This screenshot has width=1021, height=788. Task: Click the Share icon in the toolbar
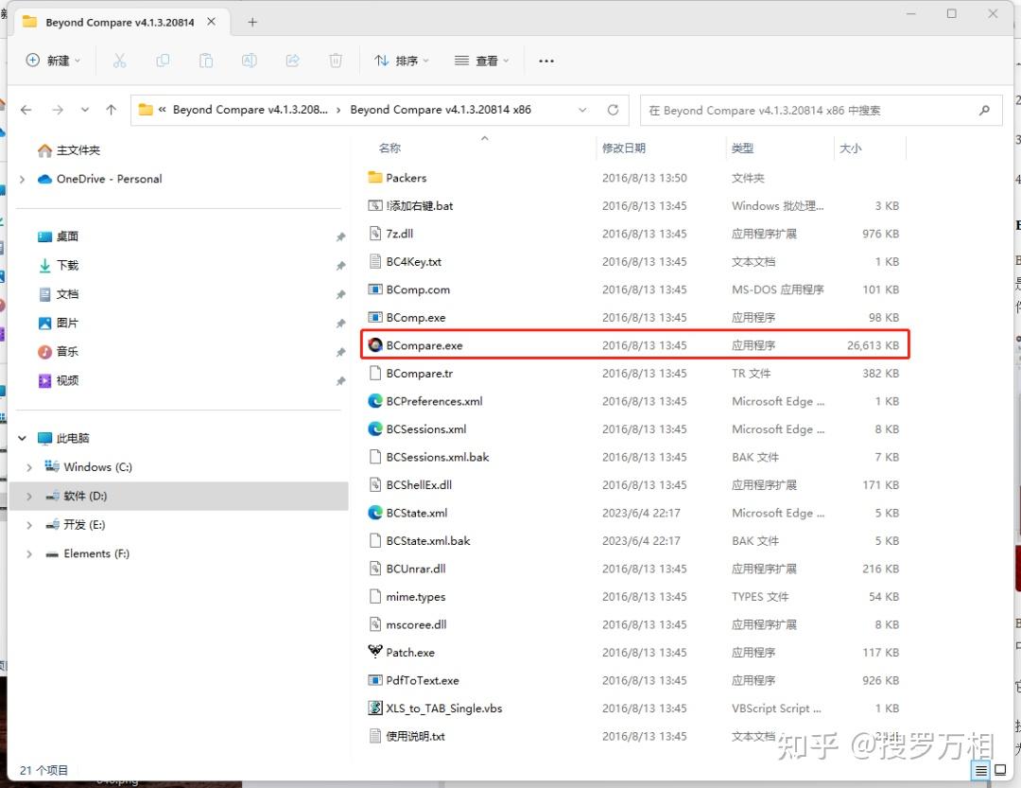pyautogui.click(x=292, y=60)
